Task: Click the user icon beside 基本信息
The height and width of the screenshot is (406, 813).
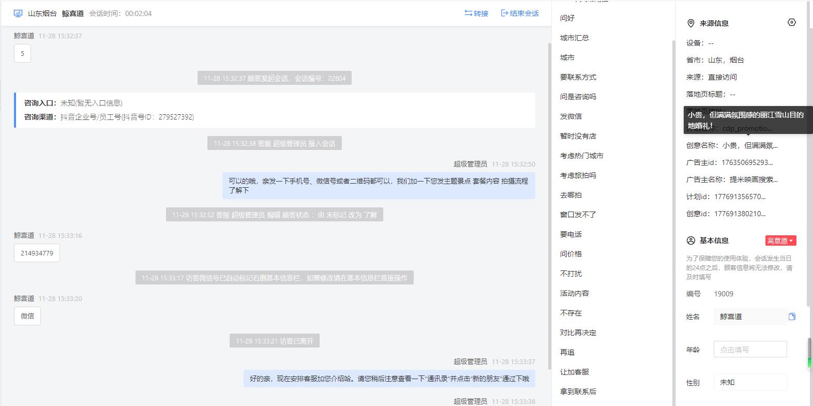Action: 690,240
